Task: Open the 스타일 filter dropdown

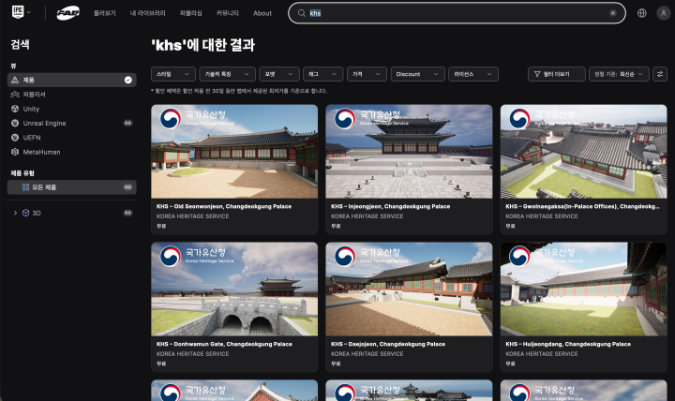Action: (x=173, y=74)
